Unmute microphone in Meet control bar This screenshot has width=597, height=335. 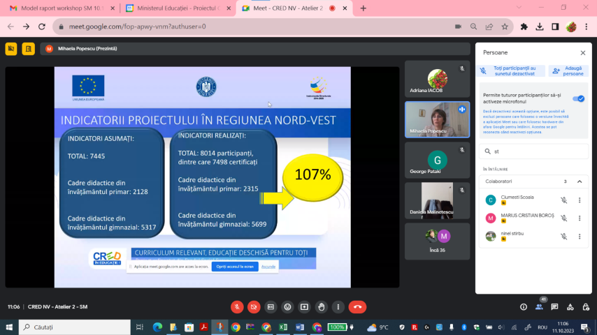coord(237,306)
